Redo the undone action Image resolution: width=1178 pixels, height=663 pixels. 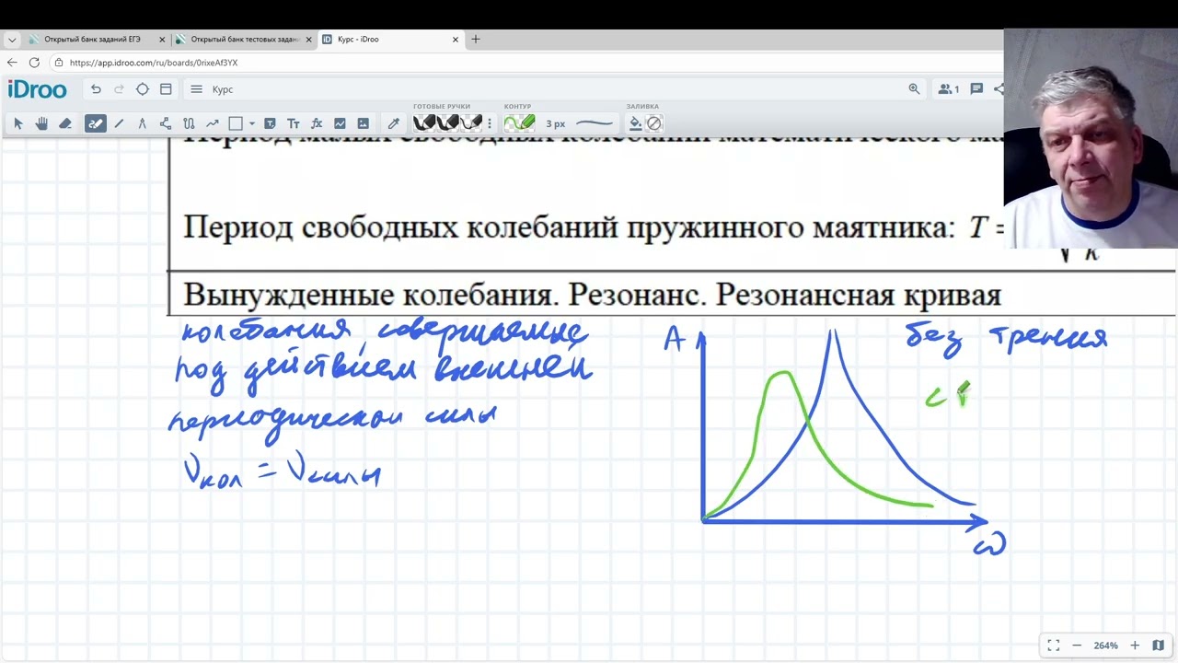119,89
